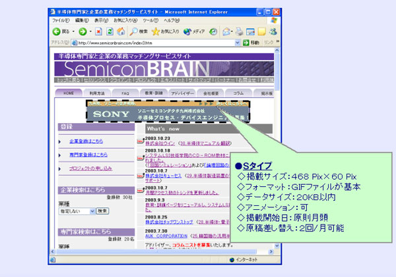This screenshot has height=277, width=396.
Task: Open the Mail button dropdown arrow
Action: coord(232,32)
